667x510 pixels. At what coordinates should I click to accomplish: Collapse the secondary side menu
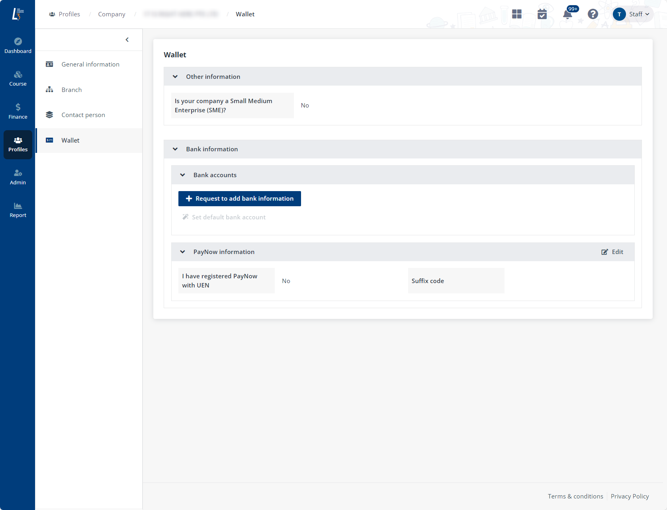127,40
